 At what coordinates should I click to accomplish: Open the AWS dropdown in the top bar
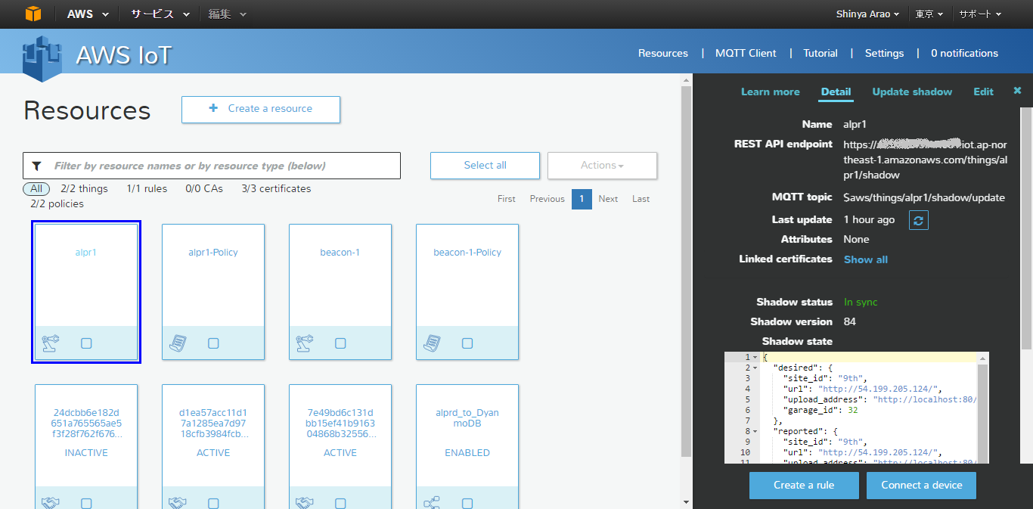click(x=88, y=14)
